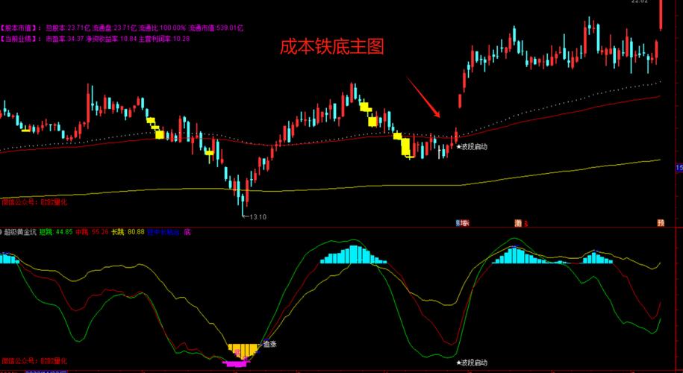Screen dimensions: 683x373
Task: Click the 净资收益率 10.84 value
Action: pos(111,39)
